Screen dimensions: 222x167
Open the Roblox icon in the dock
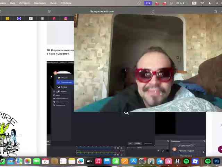click(195, 161)
